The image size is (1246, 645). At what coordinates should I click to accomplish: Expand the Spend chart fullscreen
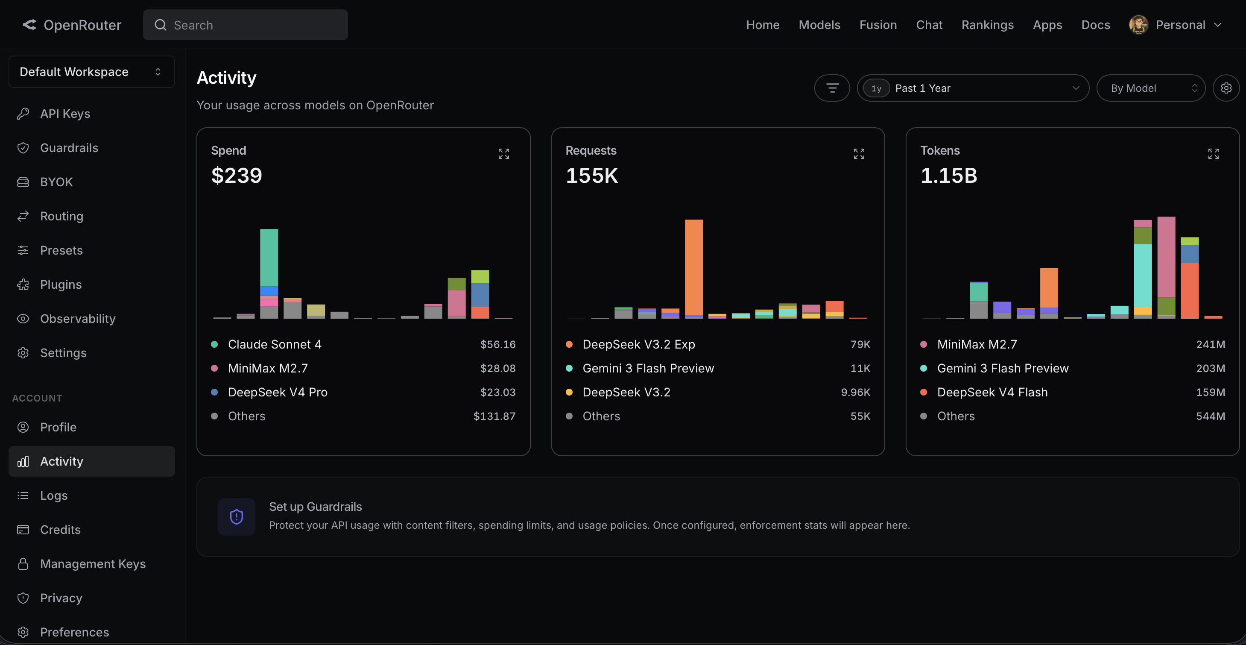click(x=503, y=154)
